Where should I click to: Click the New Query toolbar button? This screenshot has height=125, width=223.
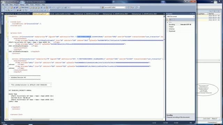click(x=24, y=7)
